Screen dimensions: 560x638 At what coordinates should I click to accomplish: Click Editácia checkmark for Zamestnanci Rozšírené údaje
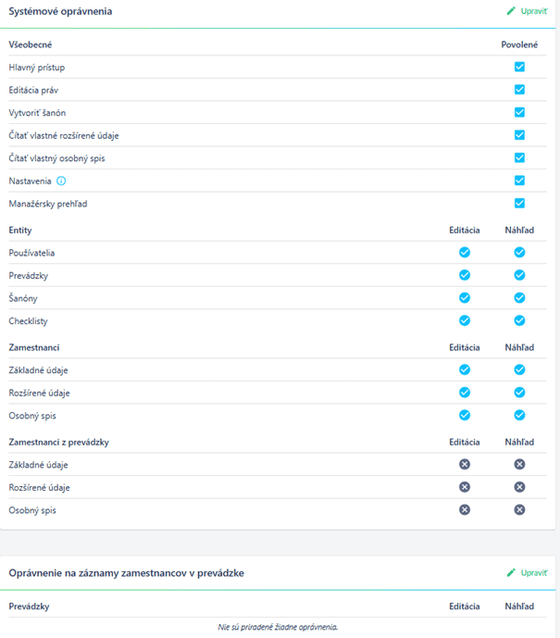pos(465,393)
